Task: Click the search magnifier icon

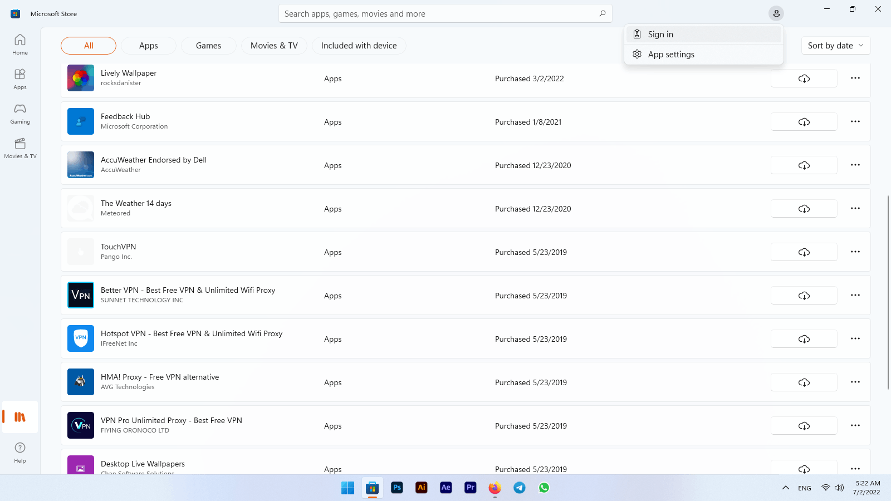Action: [x=602, y=13]
